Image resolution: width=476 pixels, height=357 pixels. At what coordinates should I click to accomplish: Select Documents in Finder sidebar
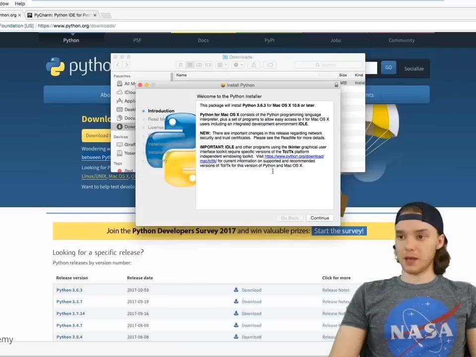click(x=126, y=118)
